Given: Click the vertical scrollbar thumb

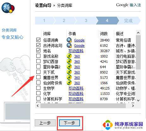Looking at the screenshot, I should coord(138,52).
